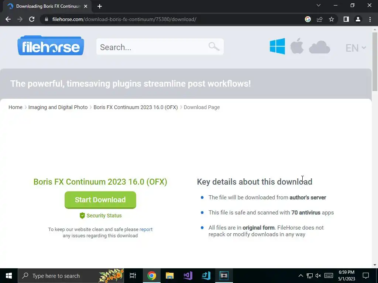378x283 pixels.
Task: Click the 70 antivirus text
Action: [x=306, y=213]
